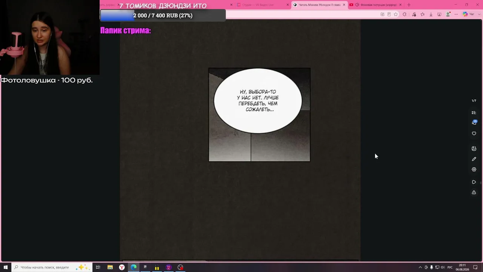Close the Фоновая гнетущая YouTube tab
483x272 pixels.
click(400, 5)
